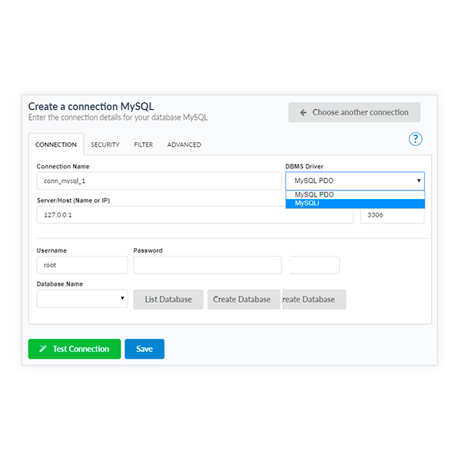Click the Choose another connection button
Image resolution: width=461 pixels, height=461 pixels.
pos(354,112)
